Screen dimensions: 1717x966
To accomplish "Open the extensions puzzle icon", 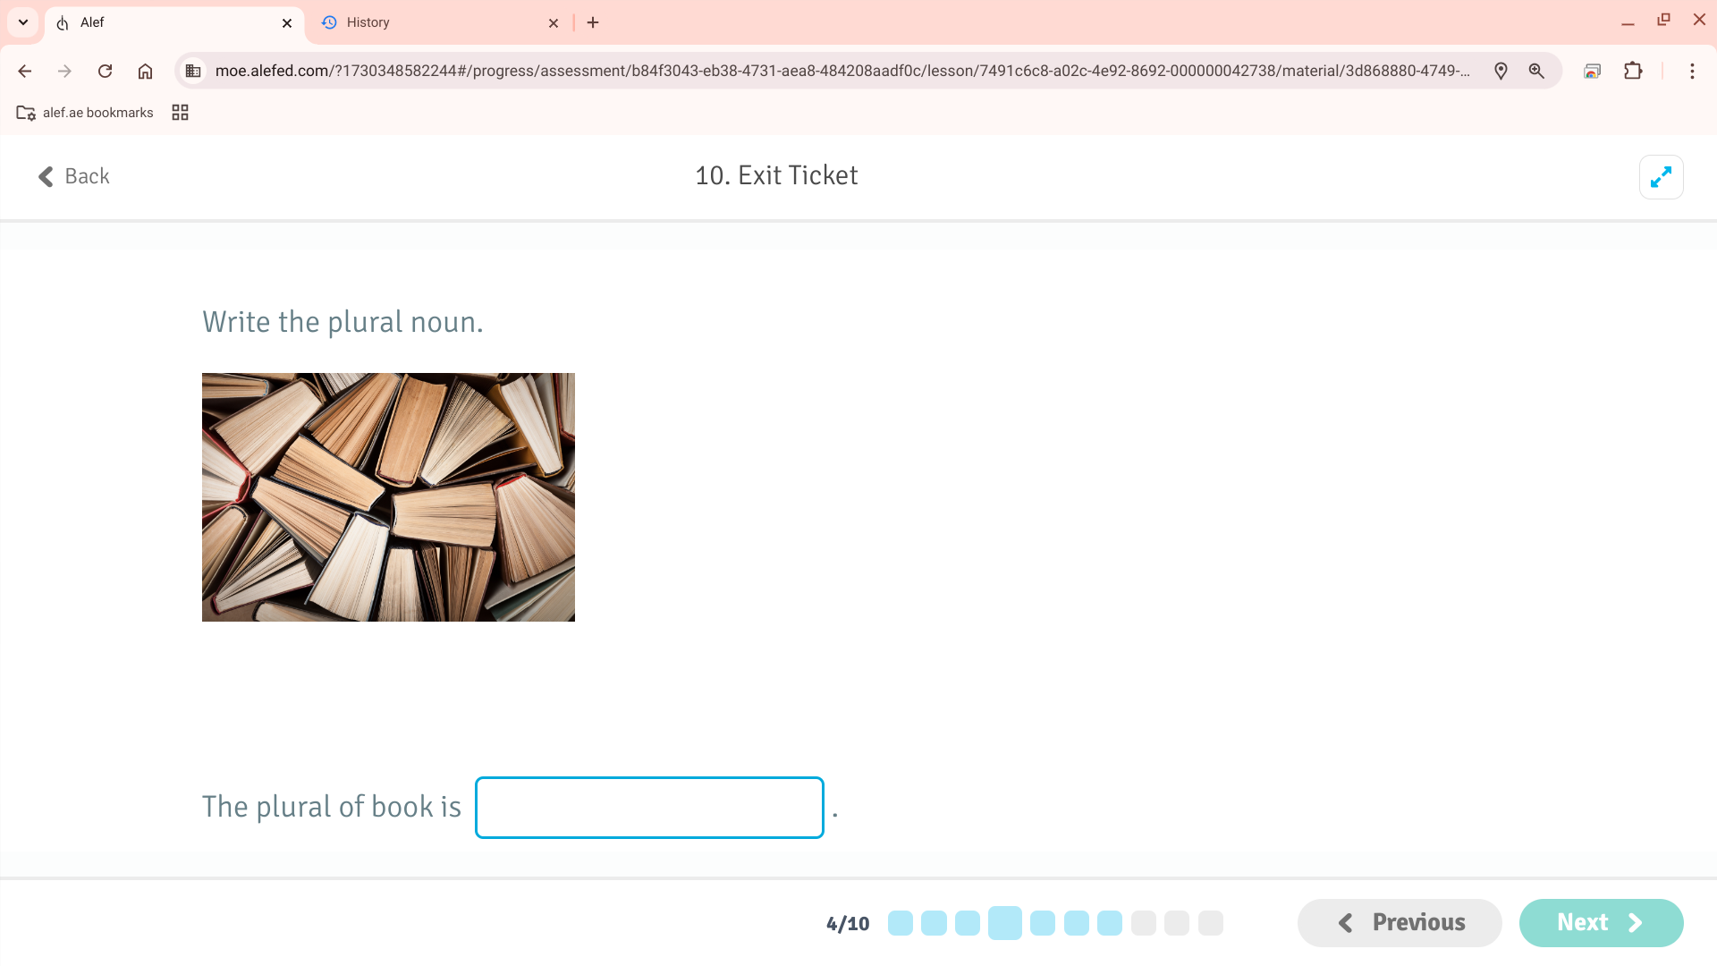I will coord(1633,71).
